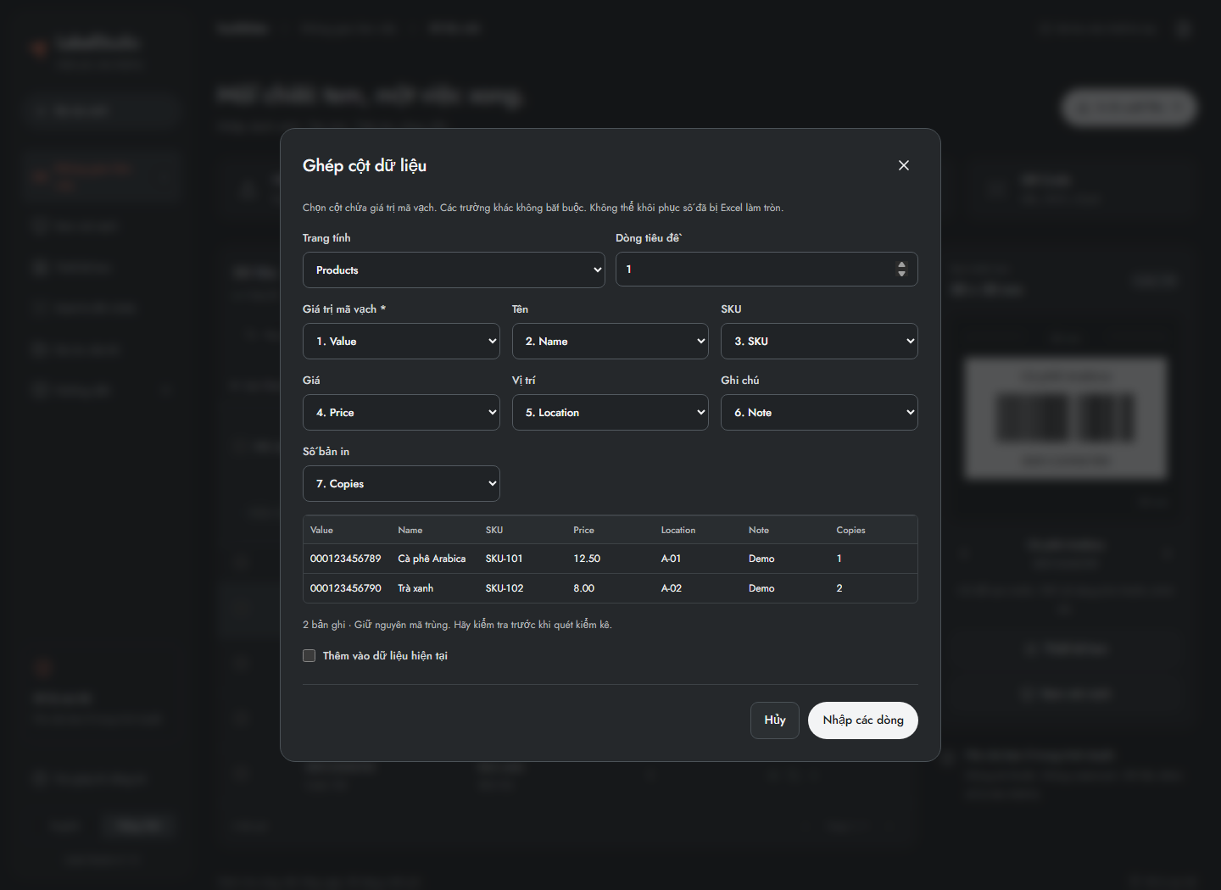The width and height of the screenshot is (1221, 890).
Task: Select the SKU-102 cell
Action: coord(505,588)
